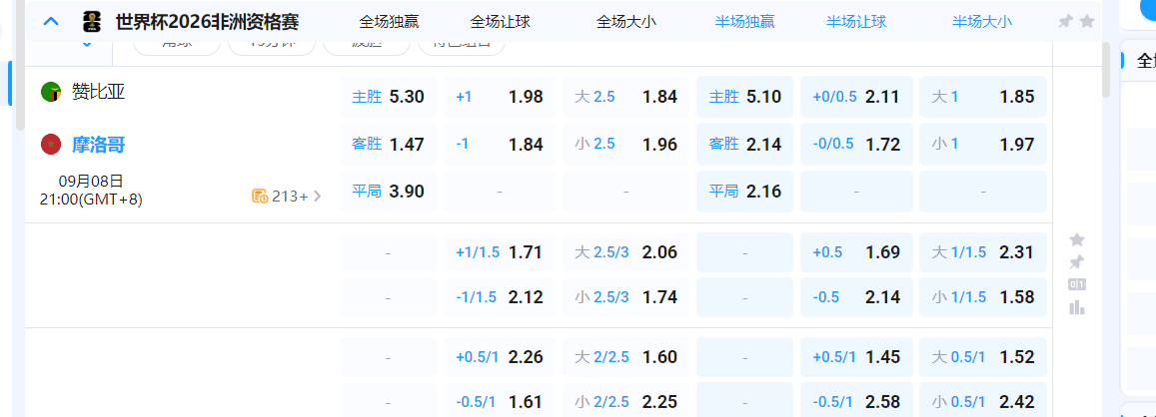Favorite the league with header star icon
This screenshot has height=417, width=1156.
point(1087,21)
